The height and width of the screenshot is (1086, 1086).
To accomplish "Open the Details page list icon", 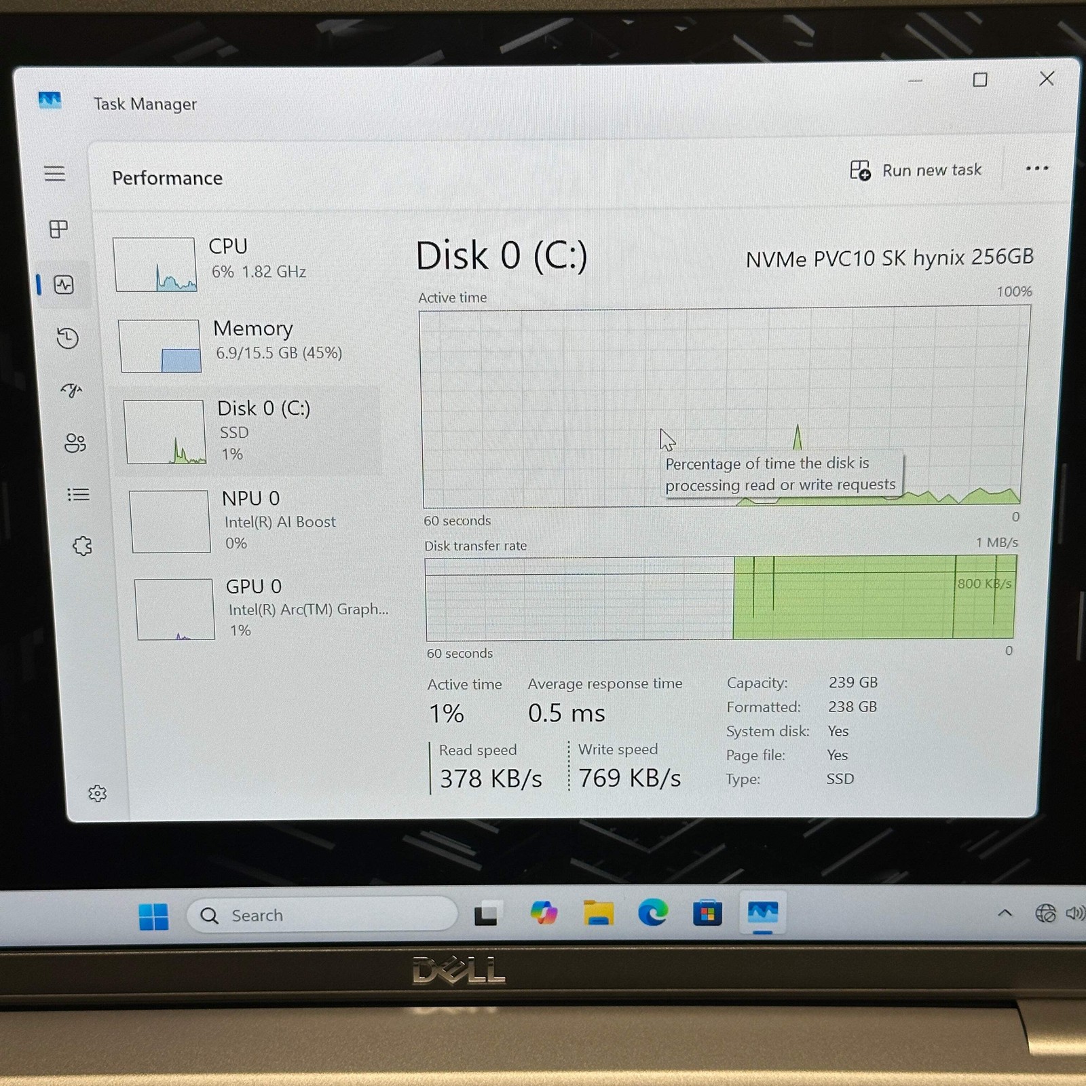I will [79, 494].
